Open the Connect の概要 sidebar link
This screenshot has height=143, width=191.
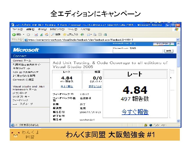pyautogui.click(x=23, y=80)
